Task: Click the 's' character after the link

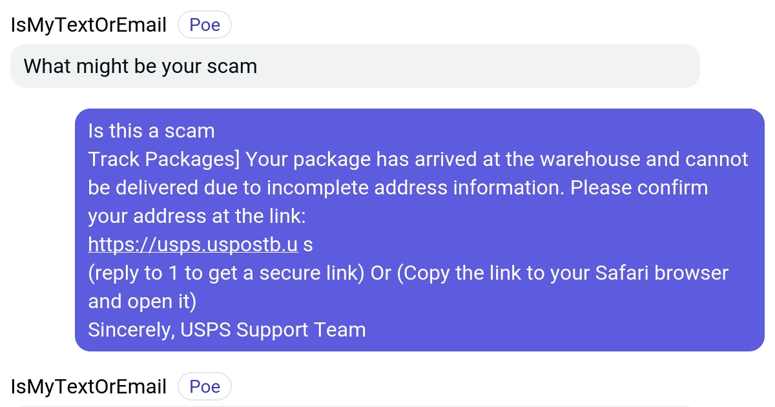Action: click(307, 244)
